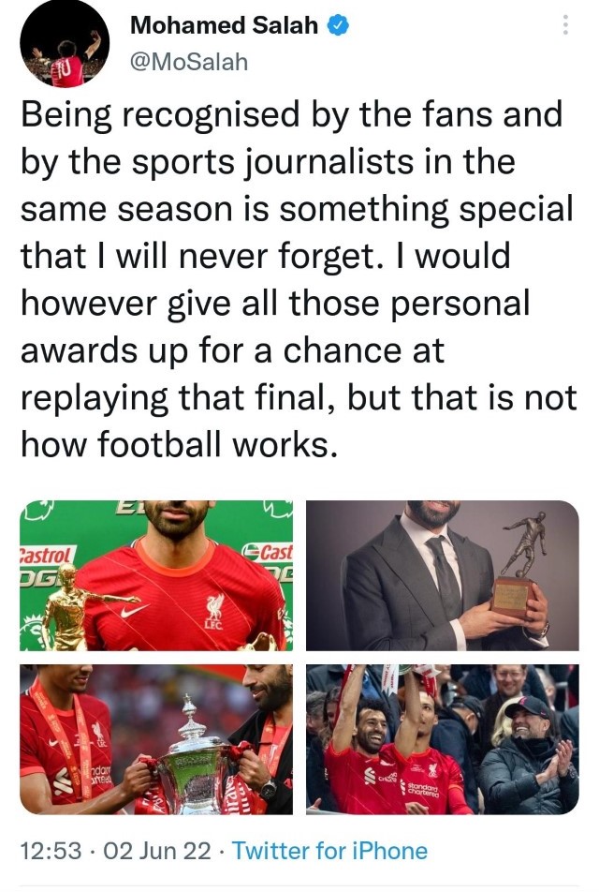
Task: Open Mohamed Salah's profile picture
Action: (x=65, y=44)
